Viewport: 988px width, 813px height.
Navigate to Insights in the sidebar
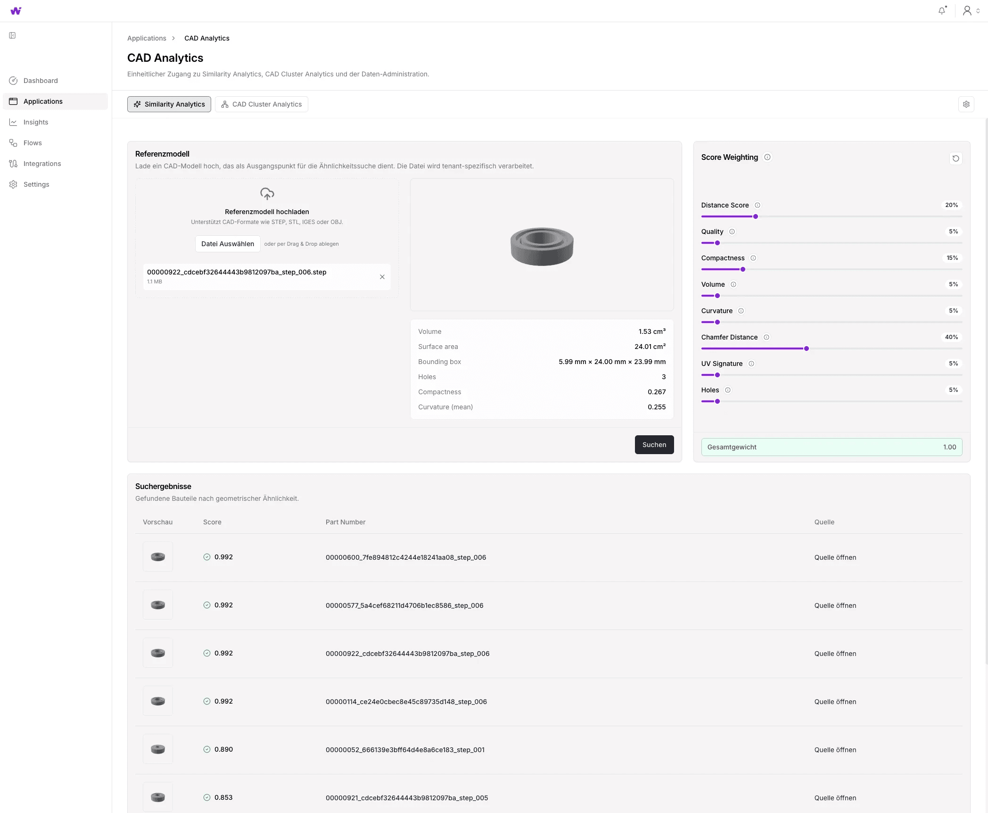coord(36,122)
